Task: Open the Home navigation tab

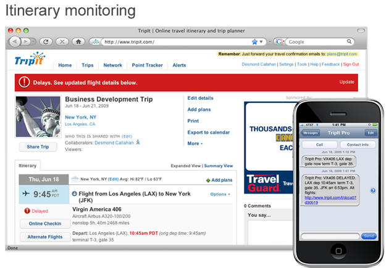Action: tap(65, 65)
